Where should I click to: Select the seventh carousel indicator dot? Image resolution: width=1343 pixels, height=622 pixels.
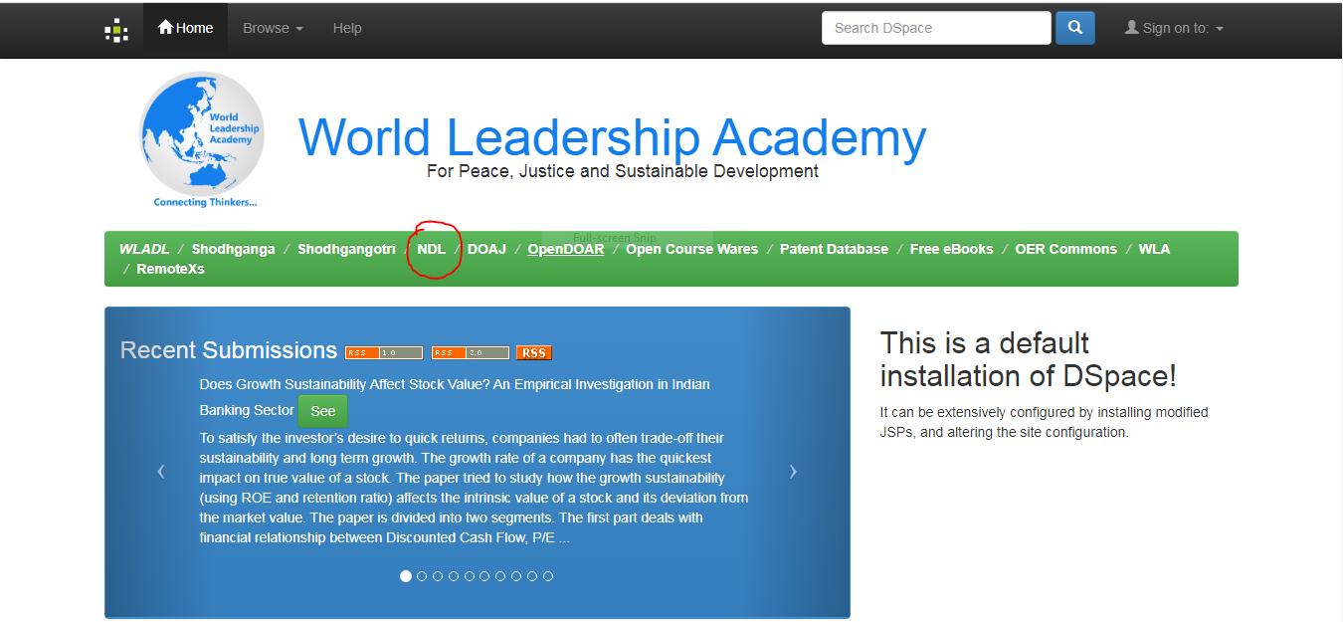[x=500, y=576]
